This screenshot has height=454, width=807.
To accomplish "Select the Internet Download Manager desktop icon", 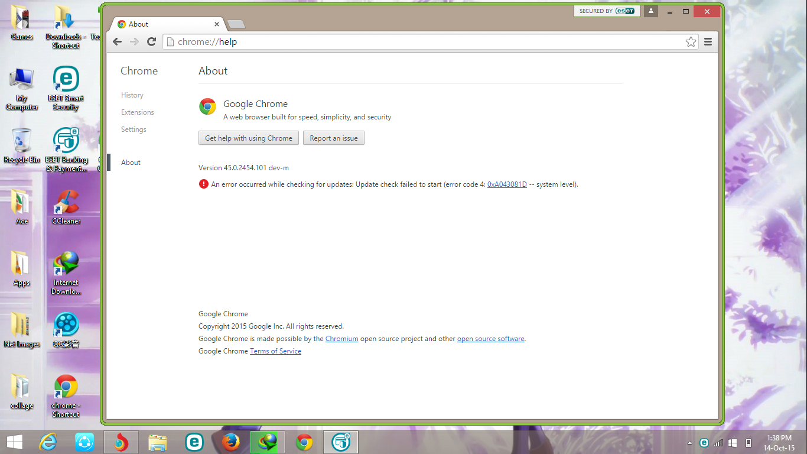I will coord(66,273).
